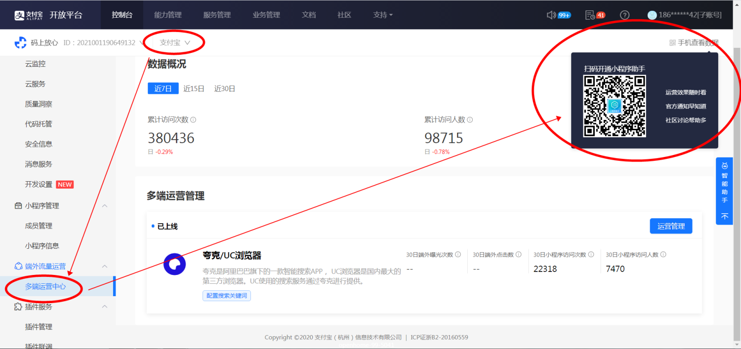The image size is (741, 349).
Task: Click the 夸克/UC浏览器 title
Action: [232, 255]
